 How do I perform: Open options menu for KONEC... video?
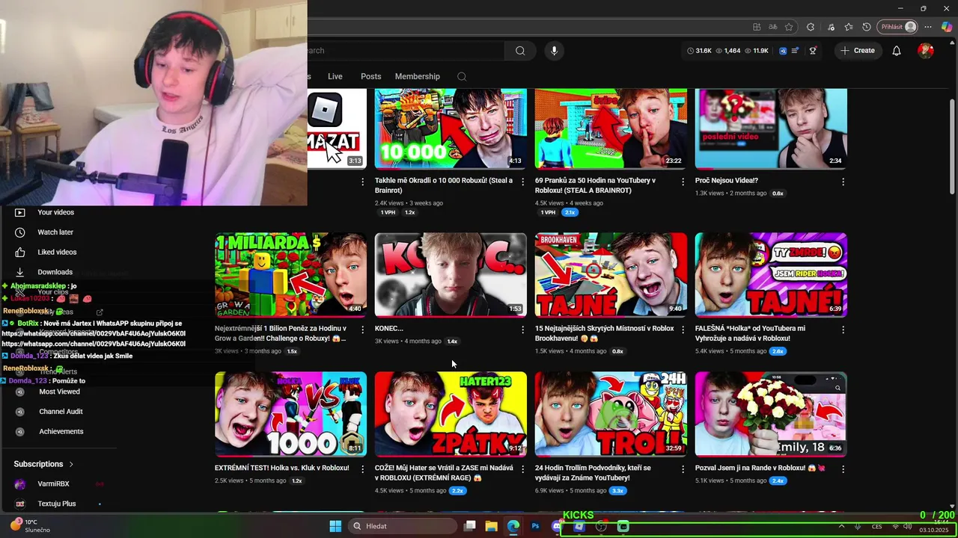(522, 330)
